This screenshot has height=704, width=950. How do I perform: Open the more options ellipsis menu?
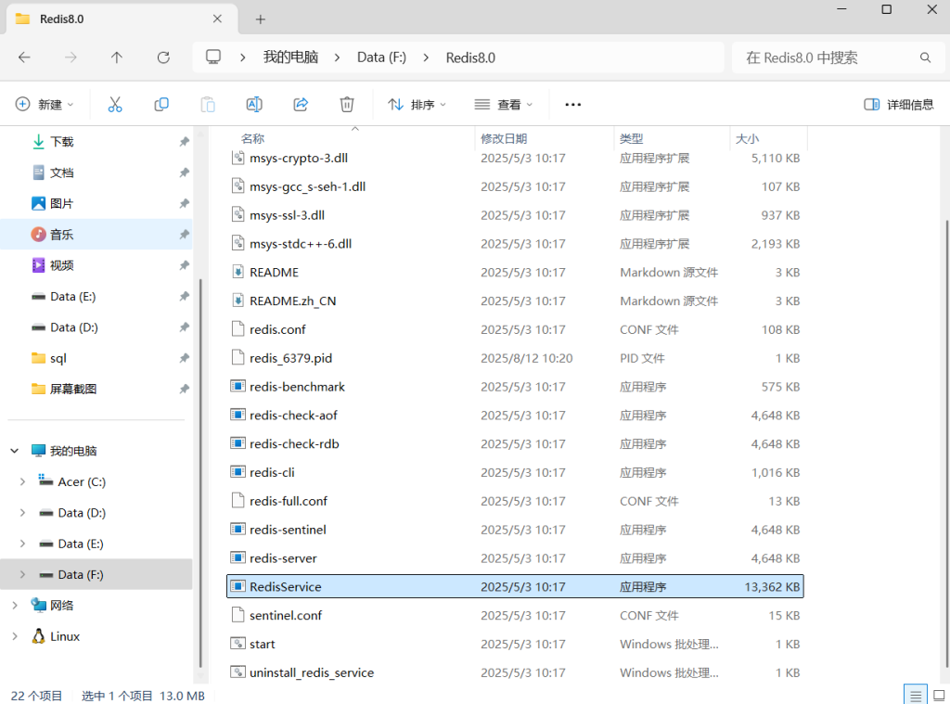[572, 105]
